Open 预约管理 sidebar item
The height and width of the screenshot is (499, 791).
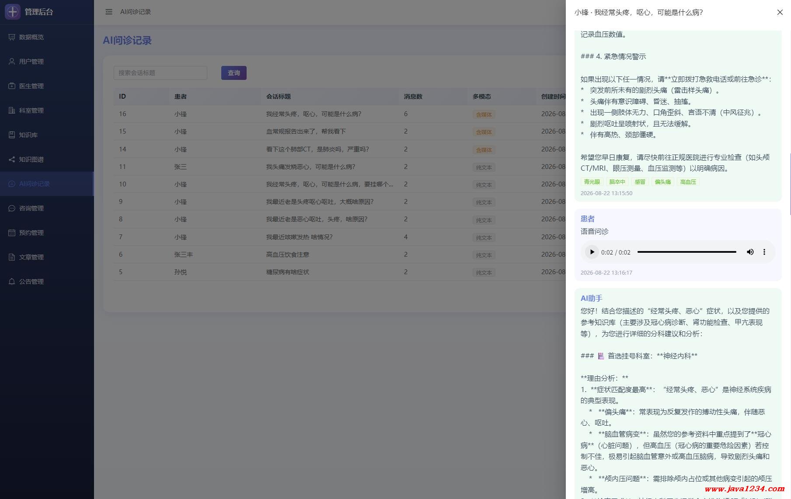47,233
